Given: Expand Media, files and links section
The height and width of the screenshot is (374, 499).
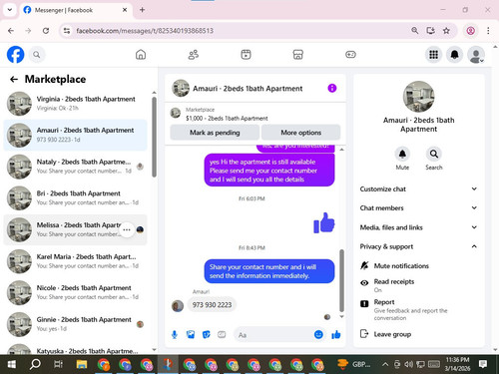Looking at the screenshot, I should pos(418,227).
